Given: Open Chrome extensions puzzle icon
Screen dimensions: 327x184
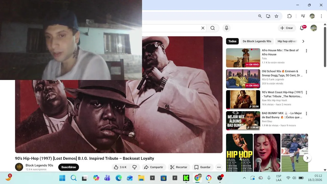Looking at the screenshot, I should [x=289, y=16].
